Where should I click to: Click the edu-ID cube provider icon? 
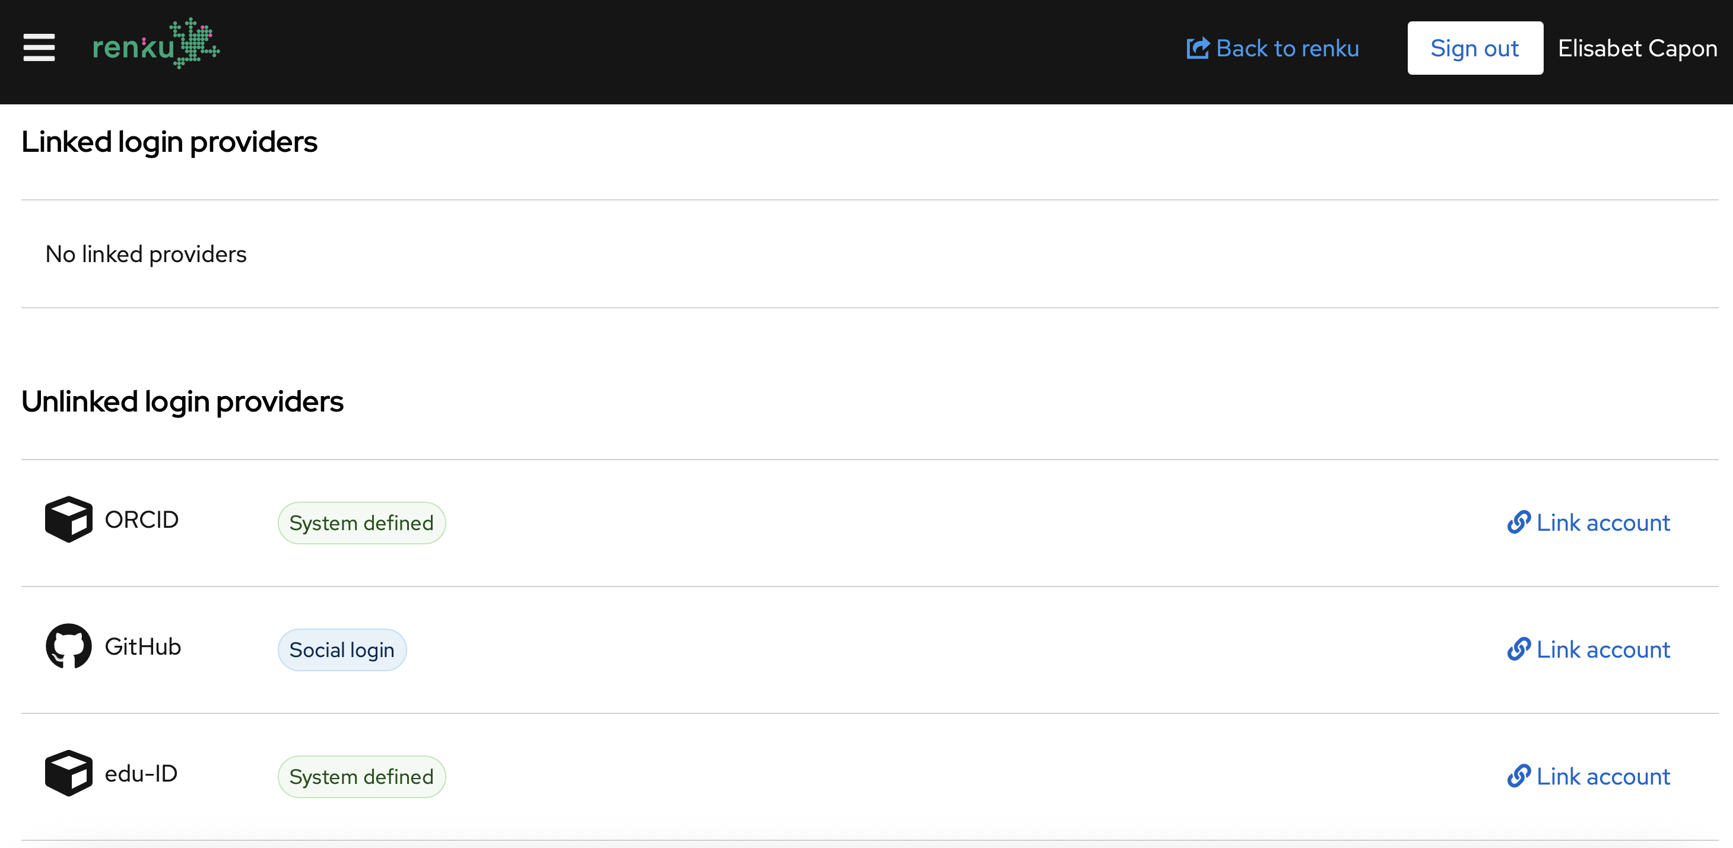(69, 773)
